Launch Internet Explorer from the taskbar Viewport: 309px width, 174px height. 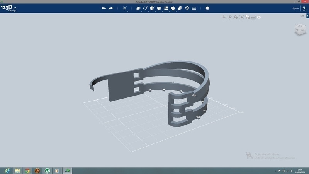[x=7, y=171]
